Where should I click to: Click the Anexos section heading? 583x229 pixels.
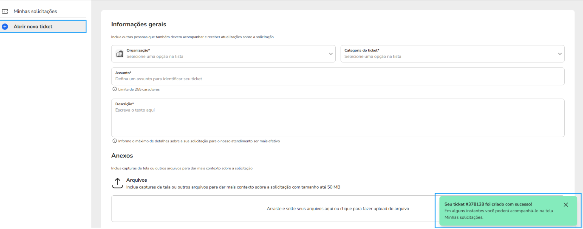pos(122,155)
